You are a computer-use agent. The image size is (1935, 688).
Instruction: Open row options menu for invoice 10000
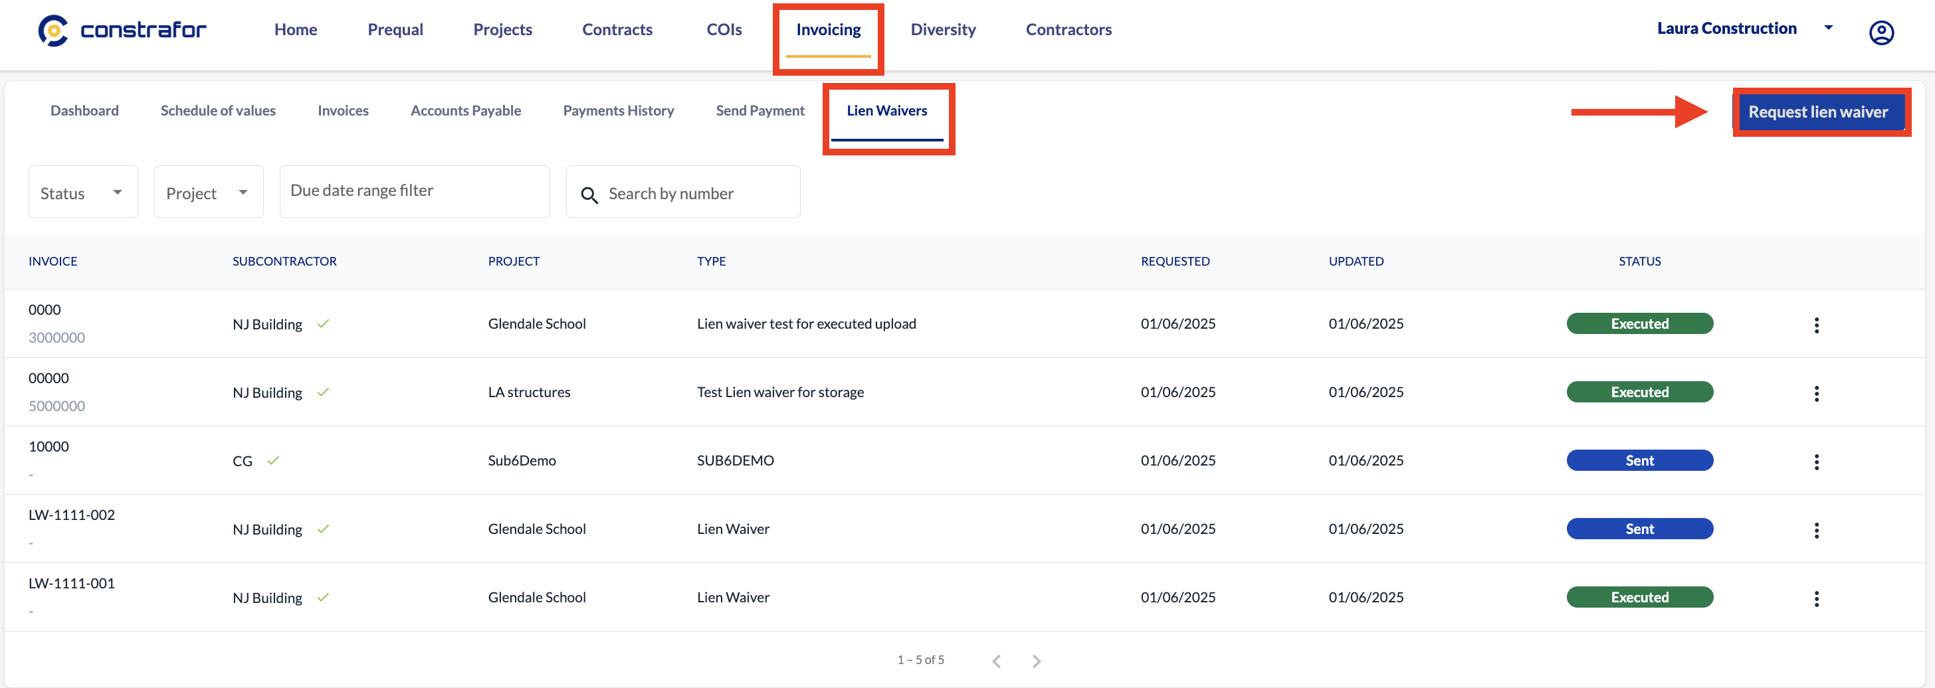pyautogui.click(x=1816, y=461)
